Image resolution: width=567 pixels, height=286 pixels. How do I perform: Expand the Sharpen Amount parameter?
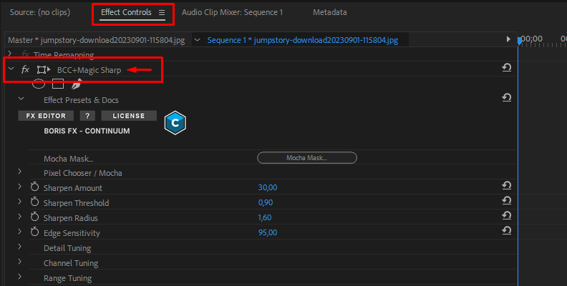[x=20, y=187]
